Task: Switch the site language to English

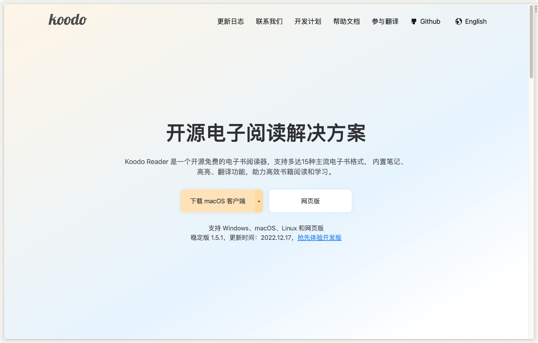Action: (475, 22)
